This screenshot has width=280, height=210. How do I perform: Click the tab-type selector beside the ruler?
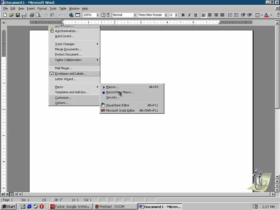coord(4,22)
